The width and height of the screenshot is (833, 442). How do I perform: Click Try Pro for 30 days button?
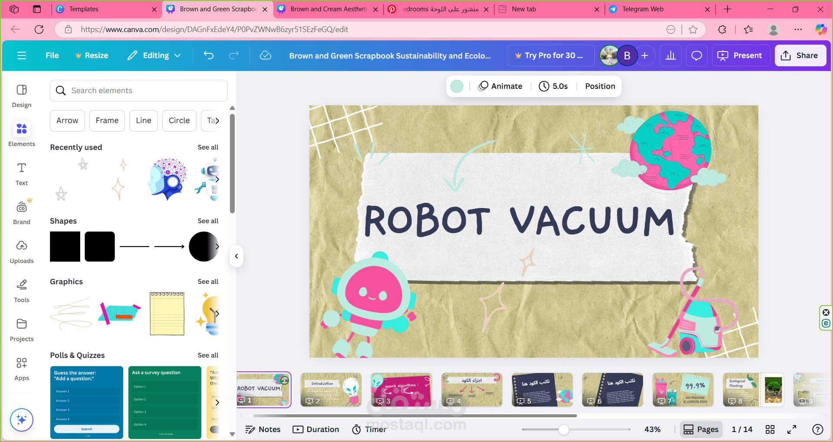pyautogui.click(x=551, y=55)
